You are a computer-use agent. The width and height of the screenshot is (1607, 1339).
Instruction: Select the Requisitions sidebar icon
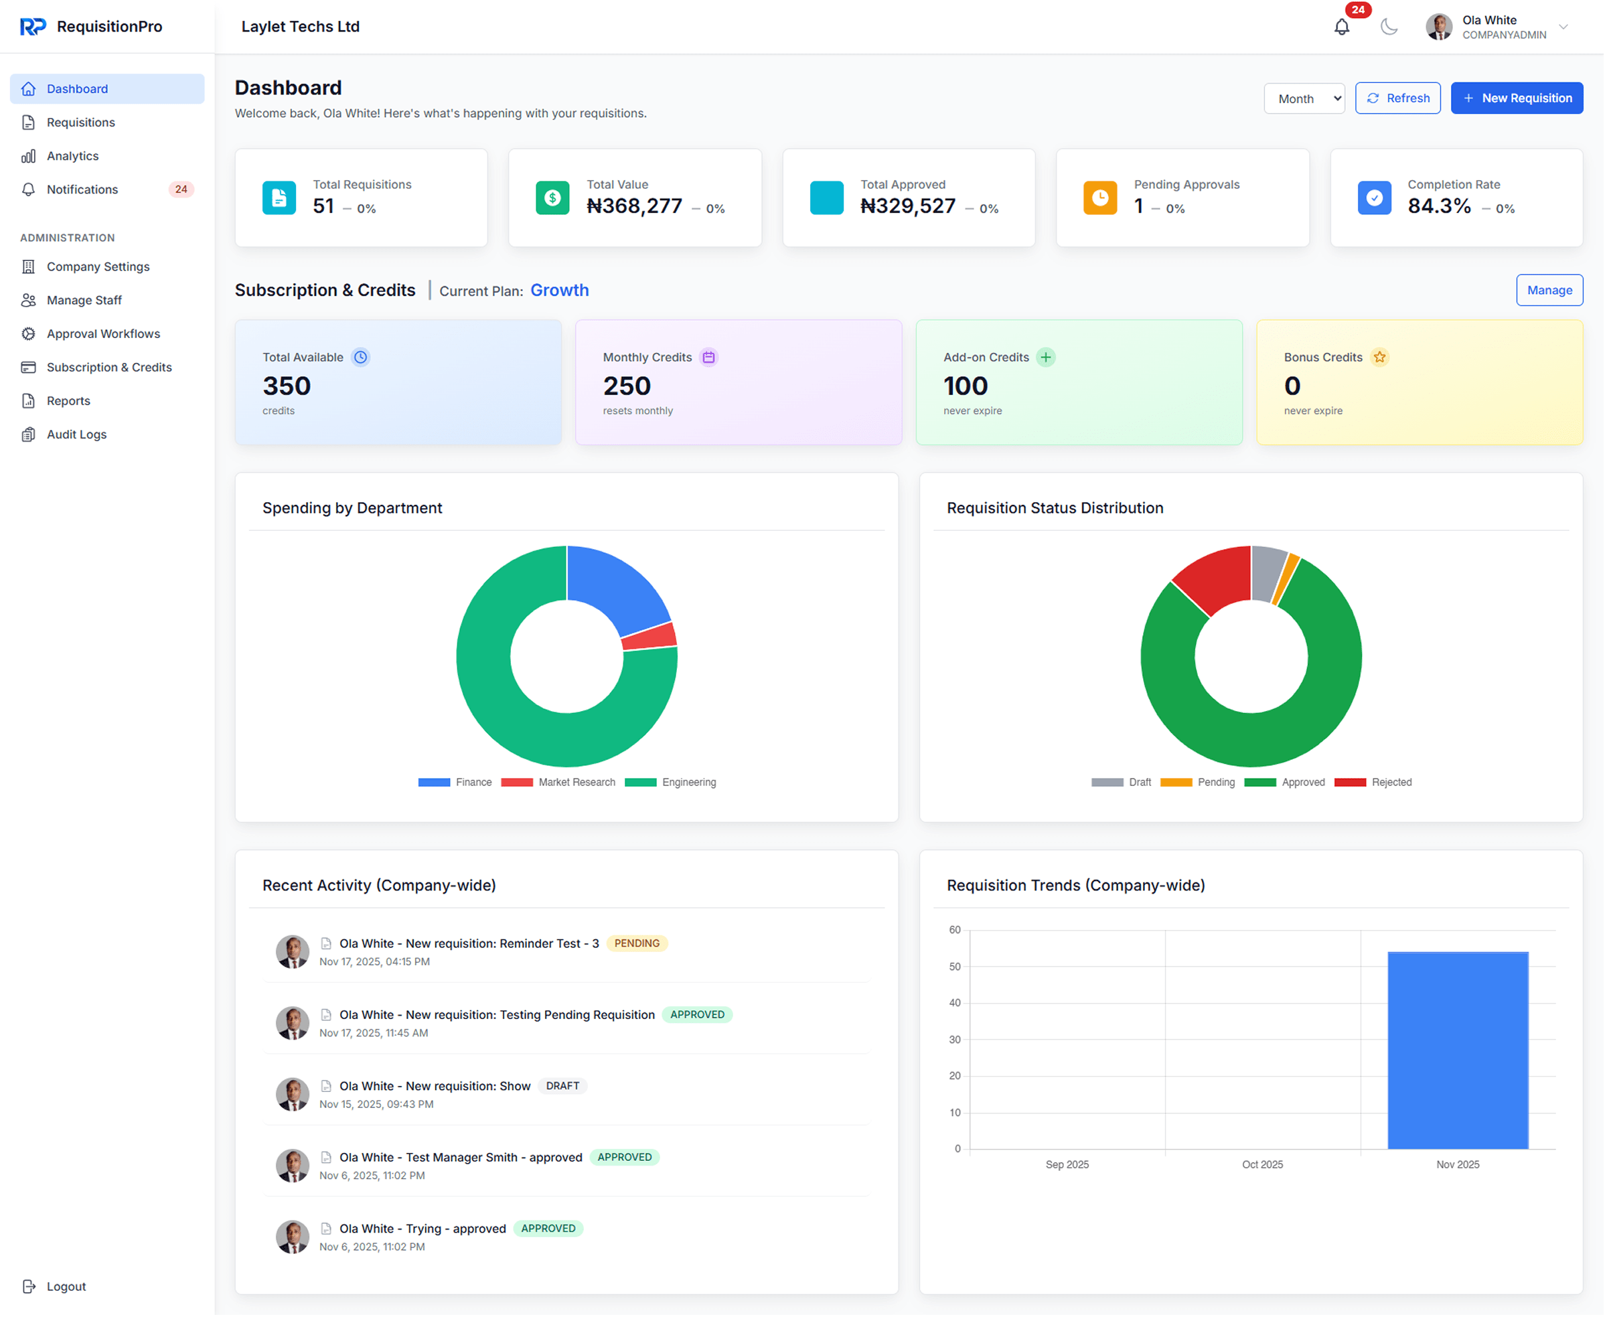(28, 122)
